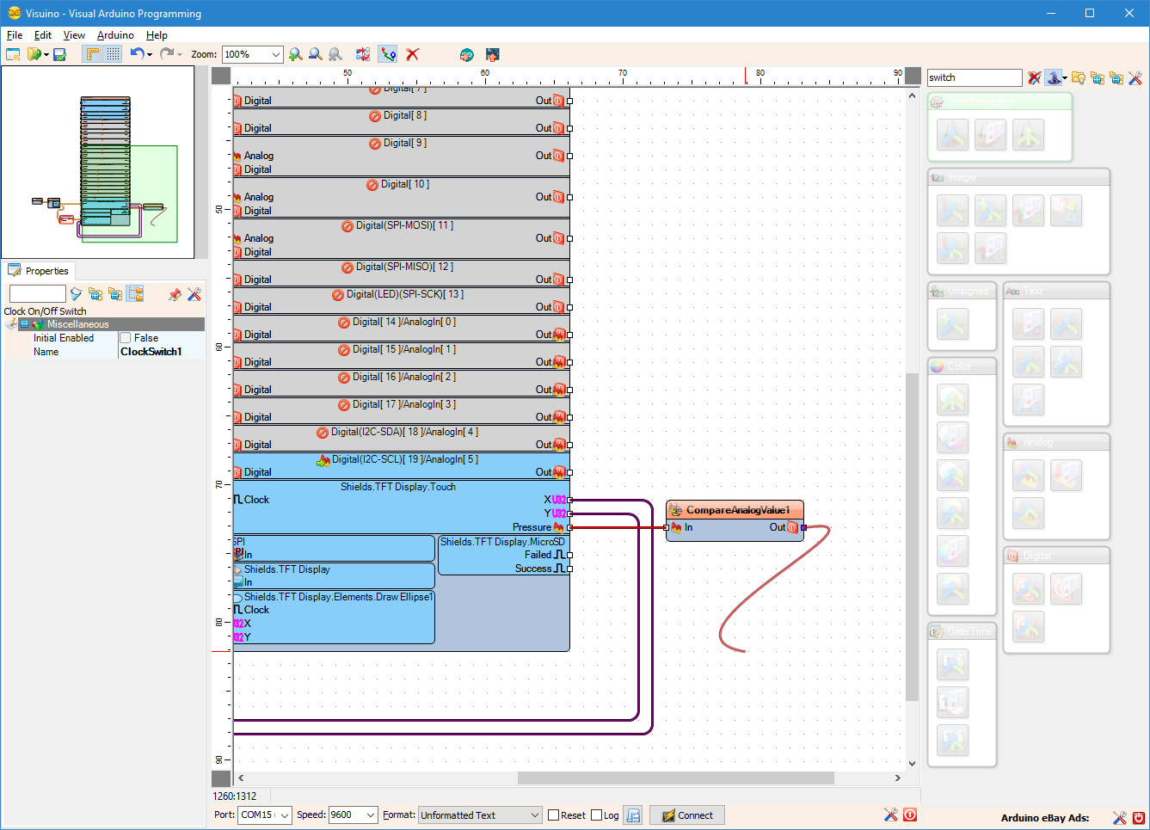Toggle the Initial Enabled checkbox
The image size is (1150, 830).
[x=126, y=338]
